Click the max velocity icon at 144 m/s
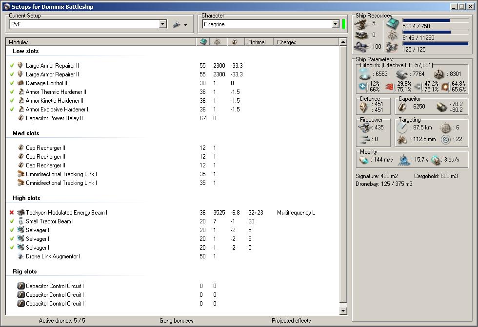Screen dimensions: 478x327 coord(364,160)
